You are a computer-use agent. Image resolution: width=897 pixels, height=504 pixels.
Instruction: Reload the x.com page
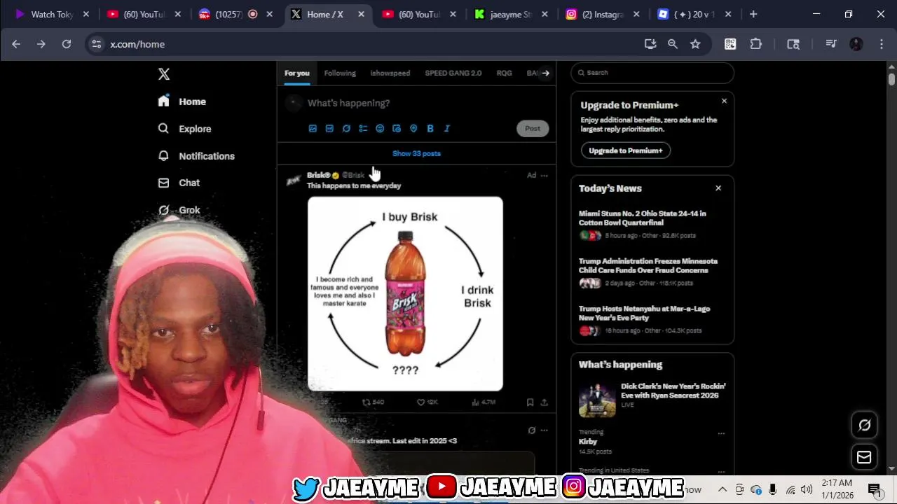pyautogui.click(x=67, y=44)
